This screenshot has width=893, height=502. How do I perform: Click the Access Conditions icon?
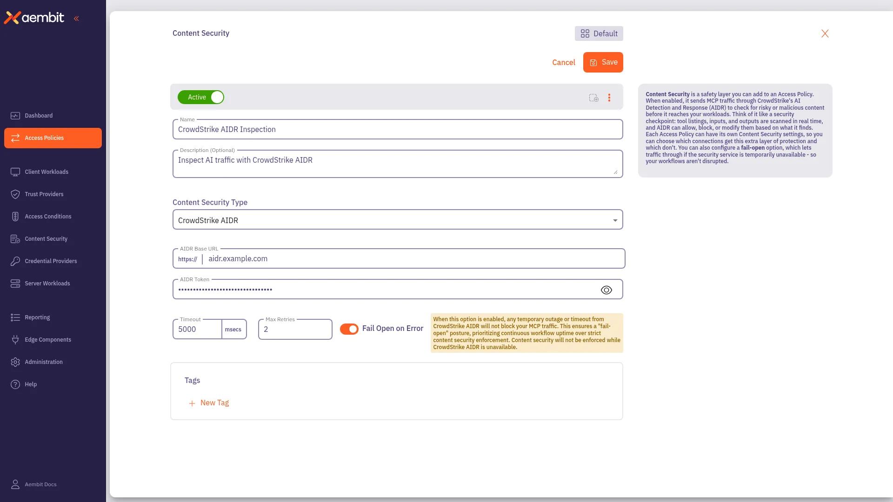15,217
